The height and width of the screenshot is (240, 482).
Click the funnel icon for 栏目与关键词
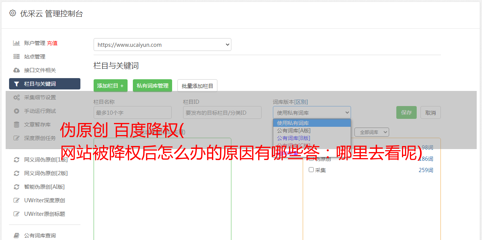pyautogui.click(x=17, y=84)
